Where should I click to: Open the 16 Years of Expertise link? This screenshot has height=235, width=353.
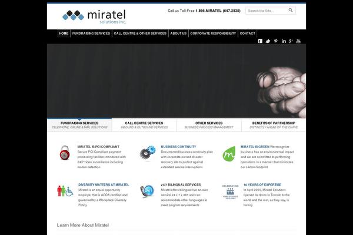click(x=262, y=184)
